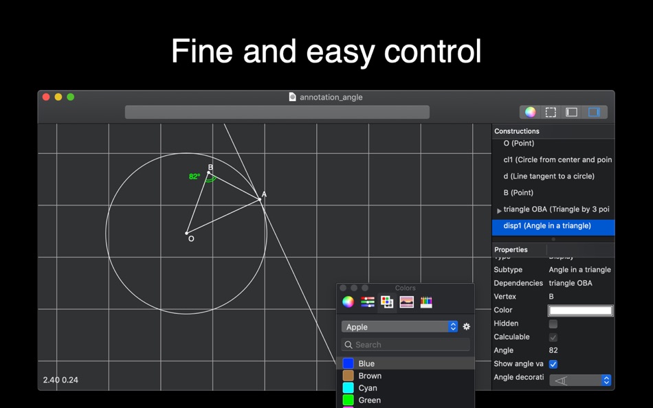Click the coordinates readout 2.40 0.24
This screenshot has width=653, height=408.
click(x=60, y=380)
